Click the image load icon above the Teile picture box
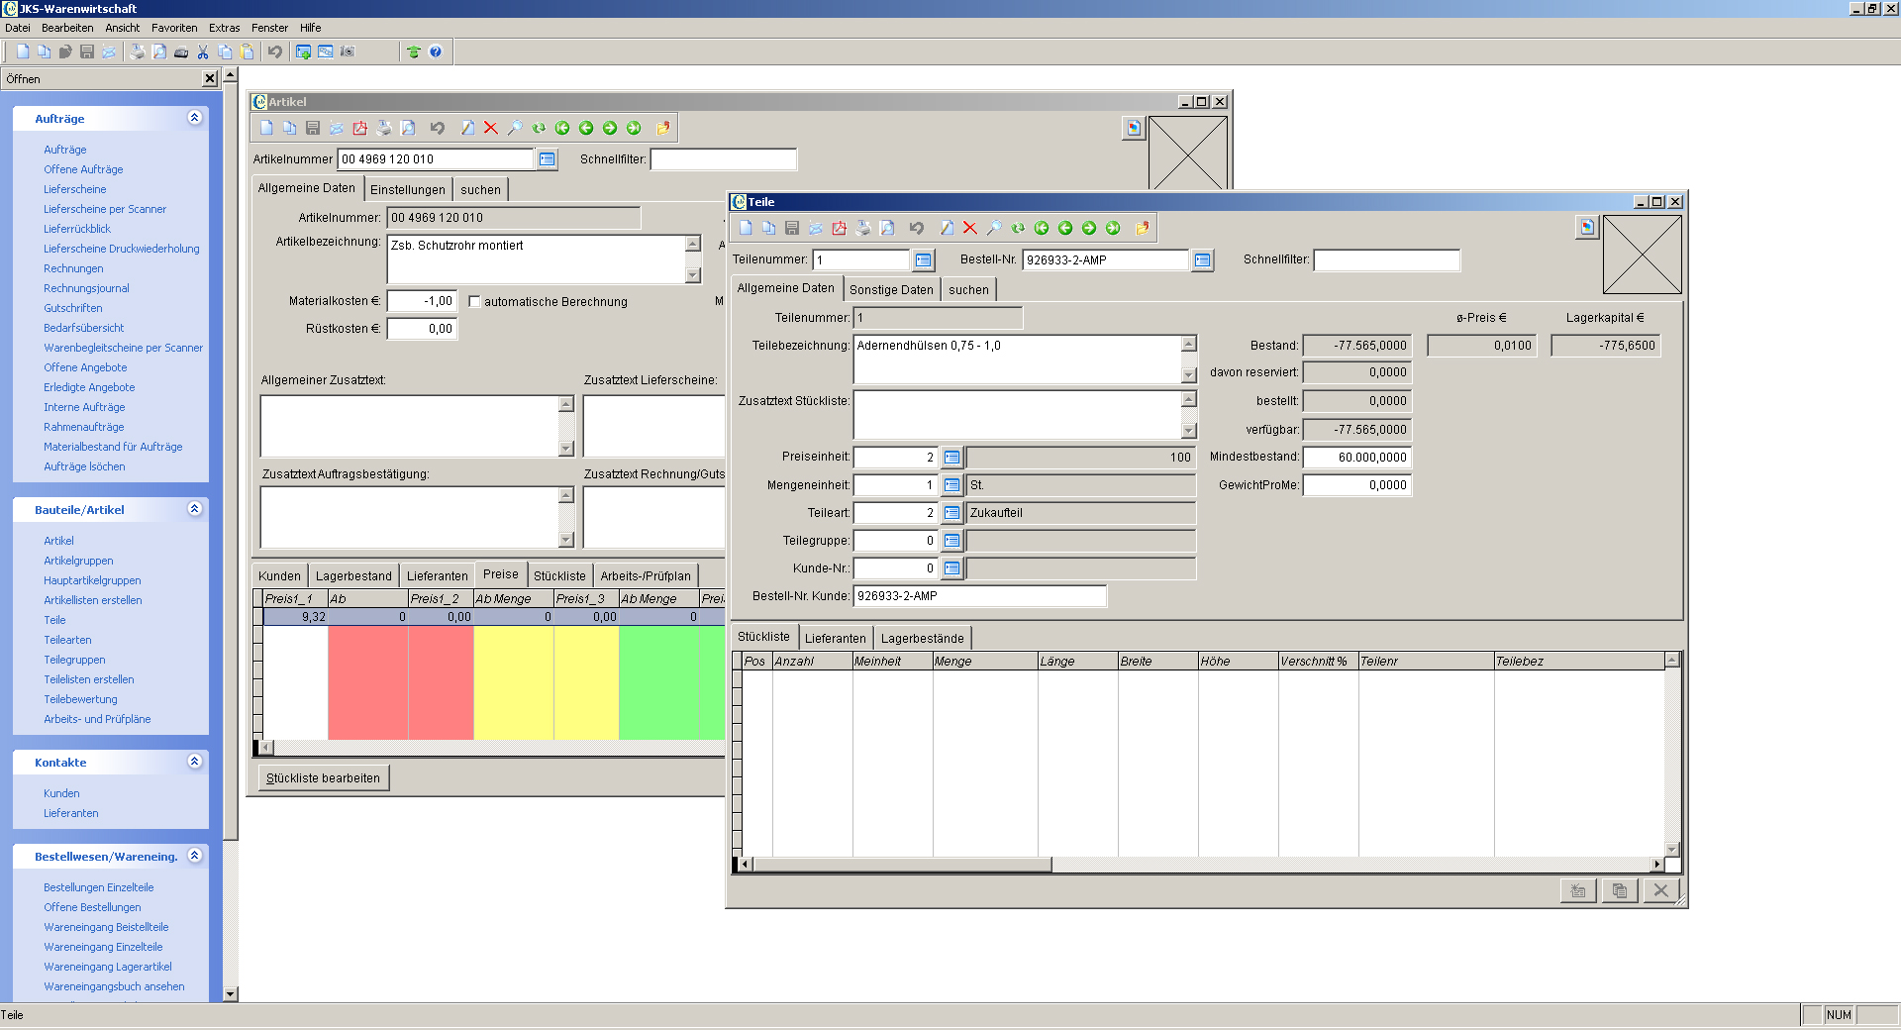 [1587, 227]
